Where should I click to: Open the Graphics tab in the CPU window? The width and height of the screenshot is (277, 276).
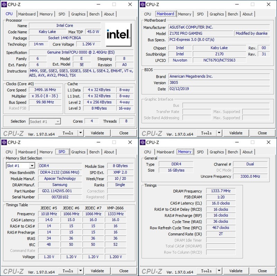click(78, 14)
